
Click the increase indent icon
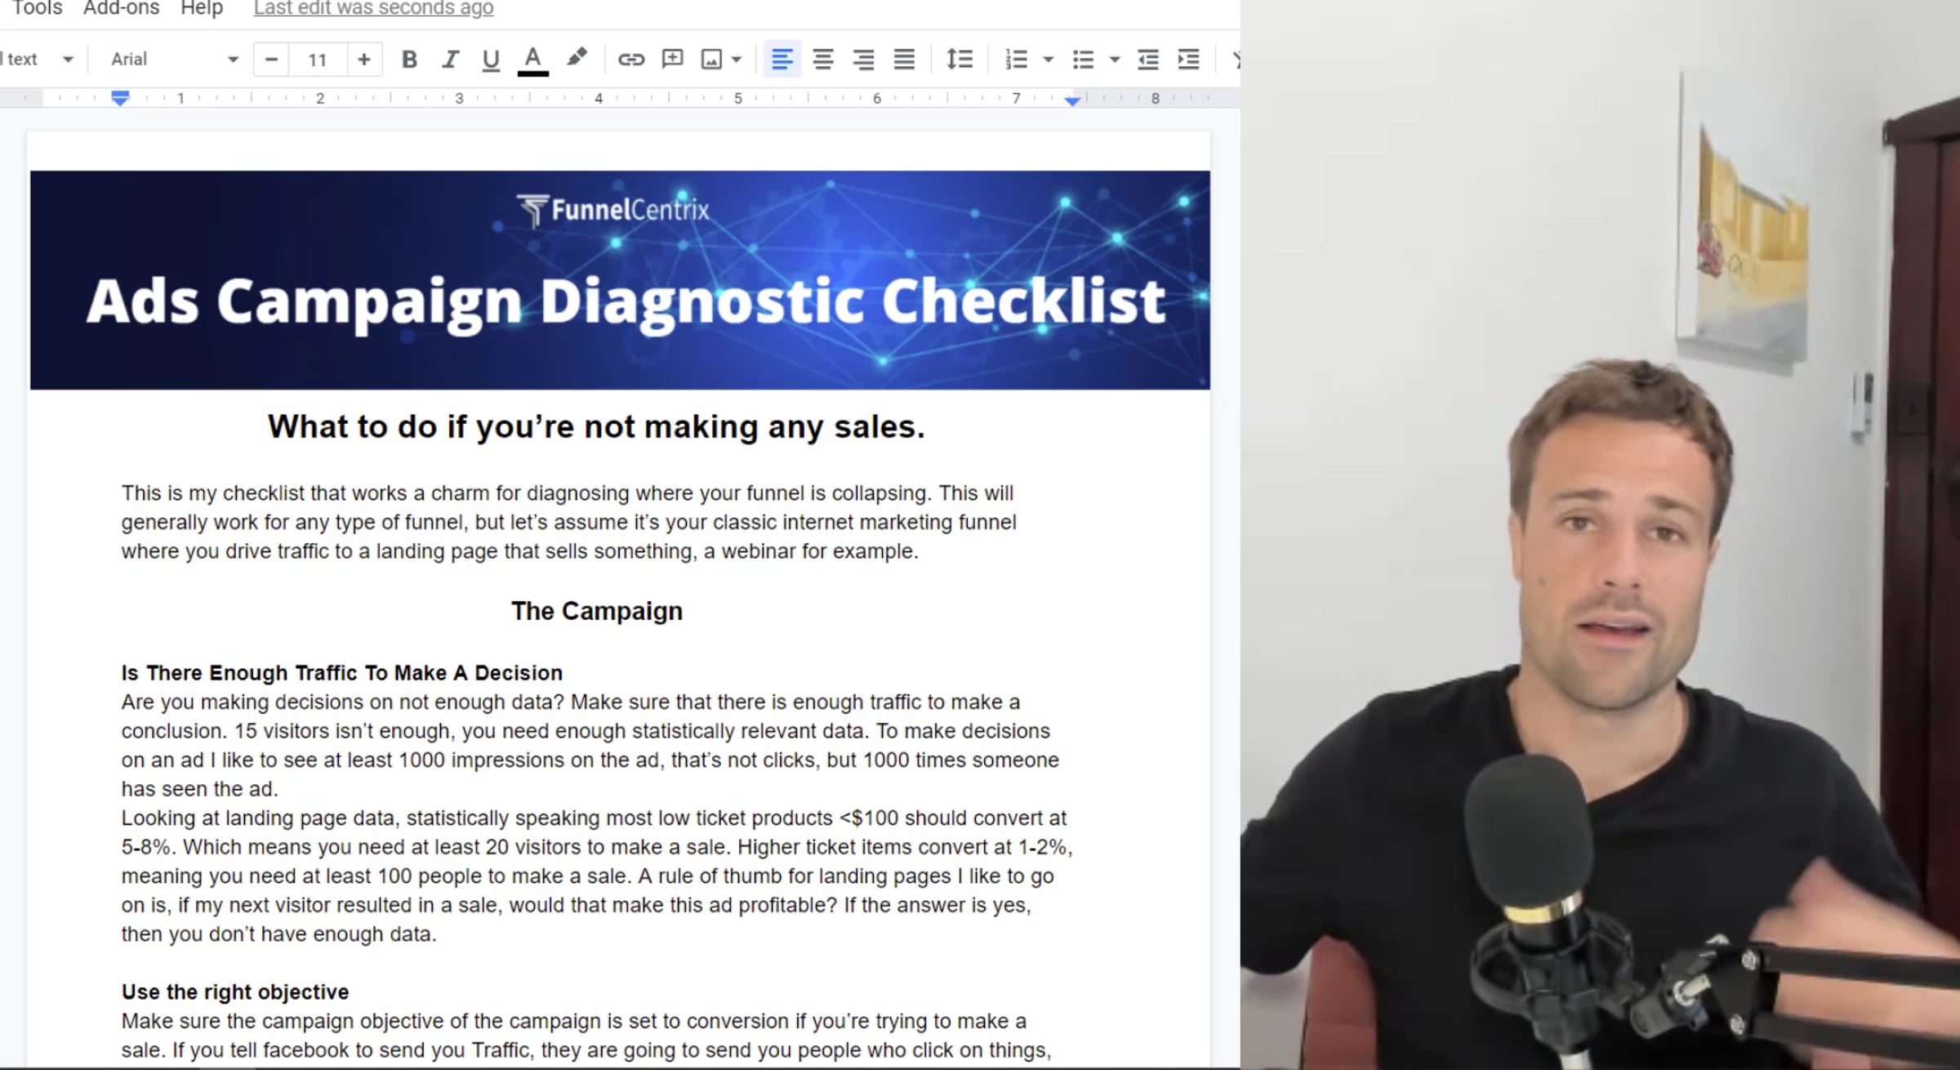[1188, 60]
